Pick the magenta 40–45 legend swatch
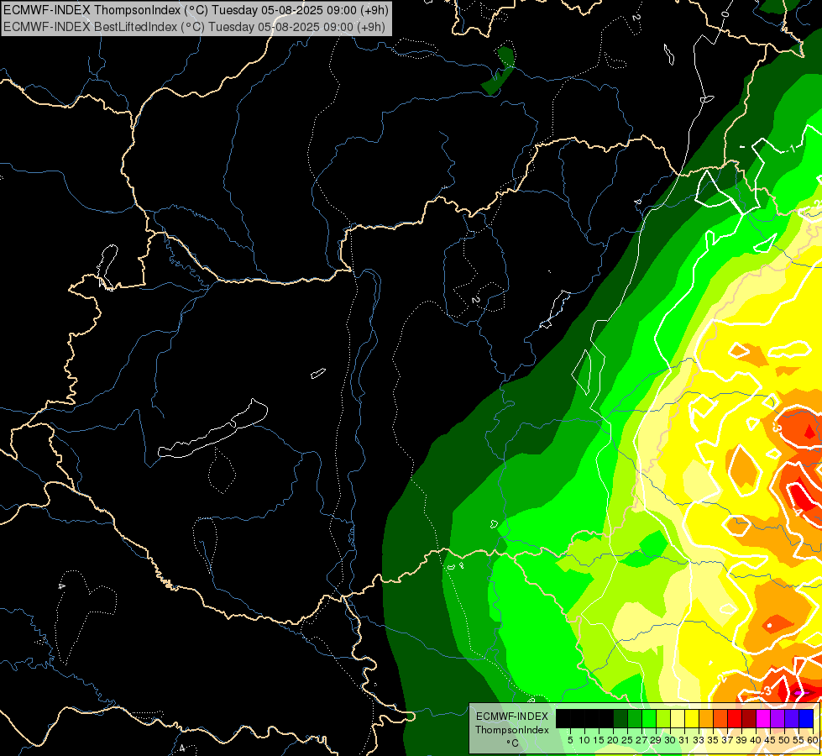Screen dimensions: 822x756 (x=763, y=719)
